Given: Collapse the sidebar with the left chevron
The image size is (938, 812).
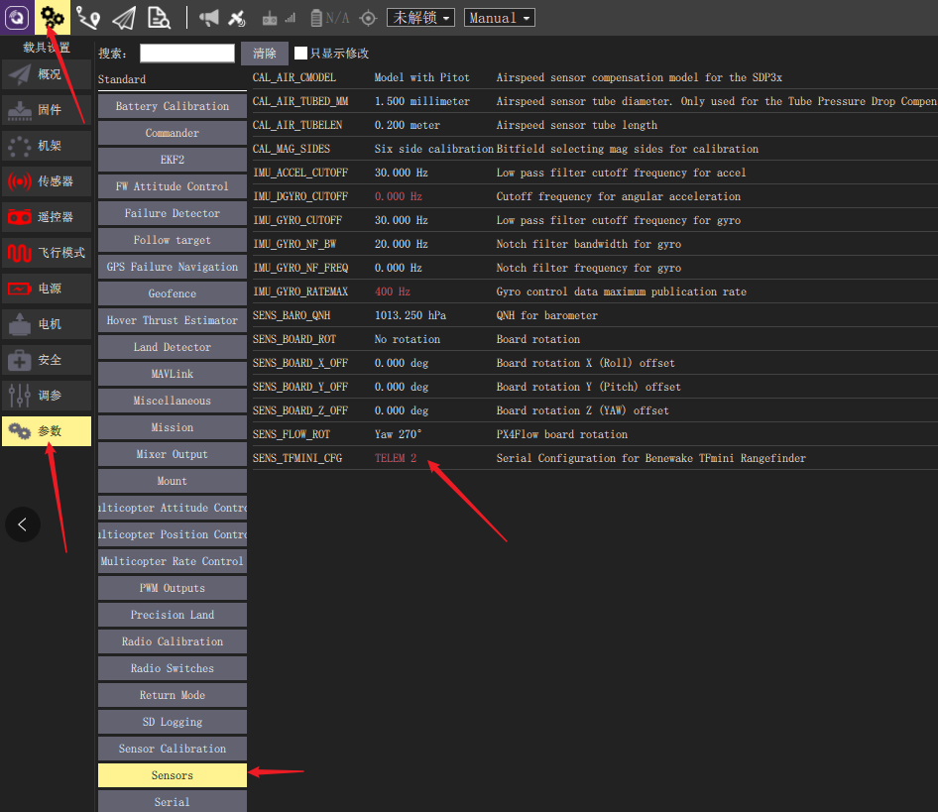Looking at the screenshot, I should [23, 523].
